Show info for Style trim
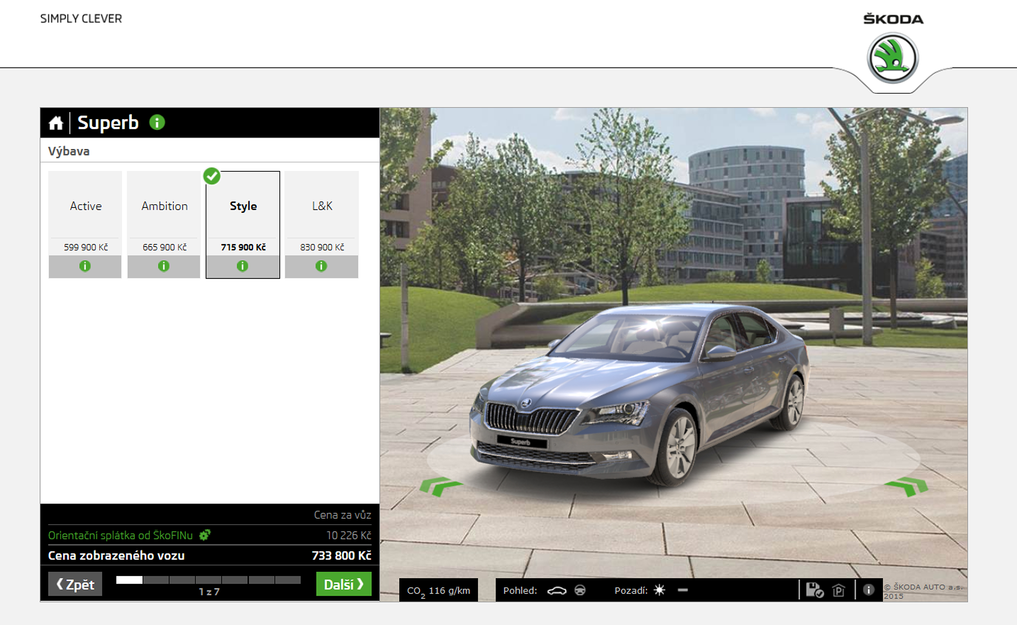Viewport: 1017px width, 625px height. click(242, 266)
